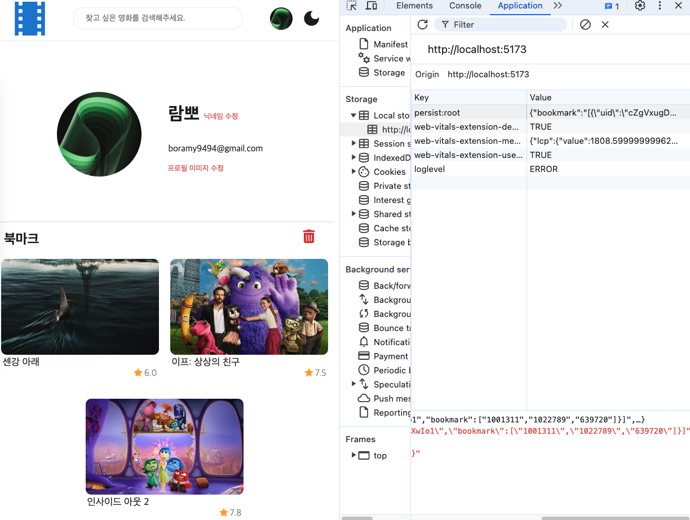Viewport: 690px width, 520px height.
Task: Select the loglevel key row
Action: (x=551, y=169)
